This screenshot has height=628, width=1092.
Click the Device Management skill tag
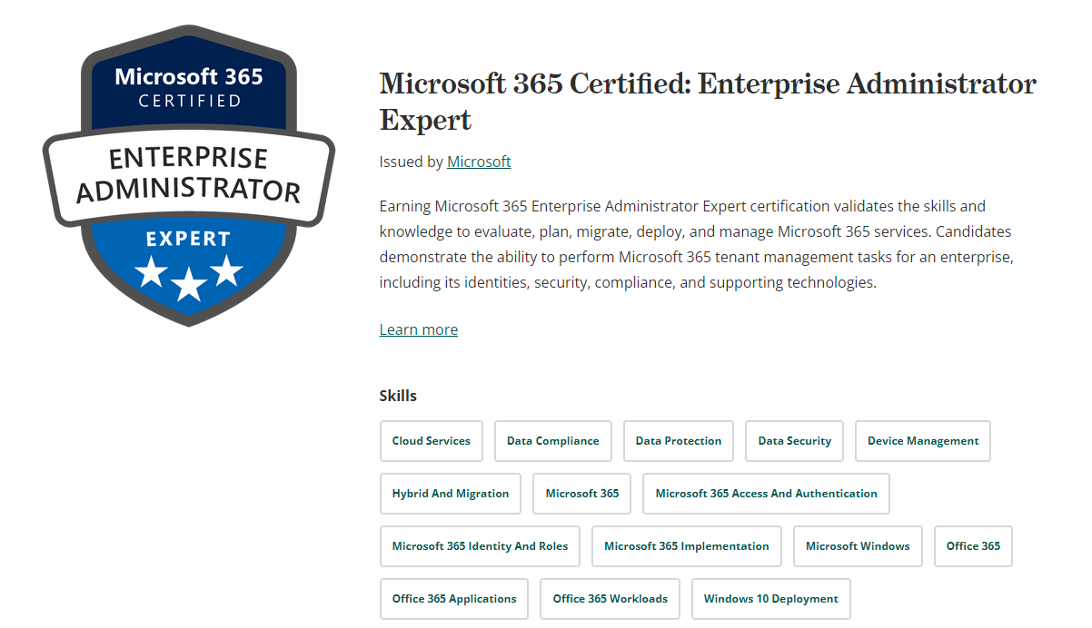coord(922,441)
